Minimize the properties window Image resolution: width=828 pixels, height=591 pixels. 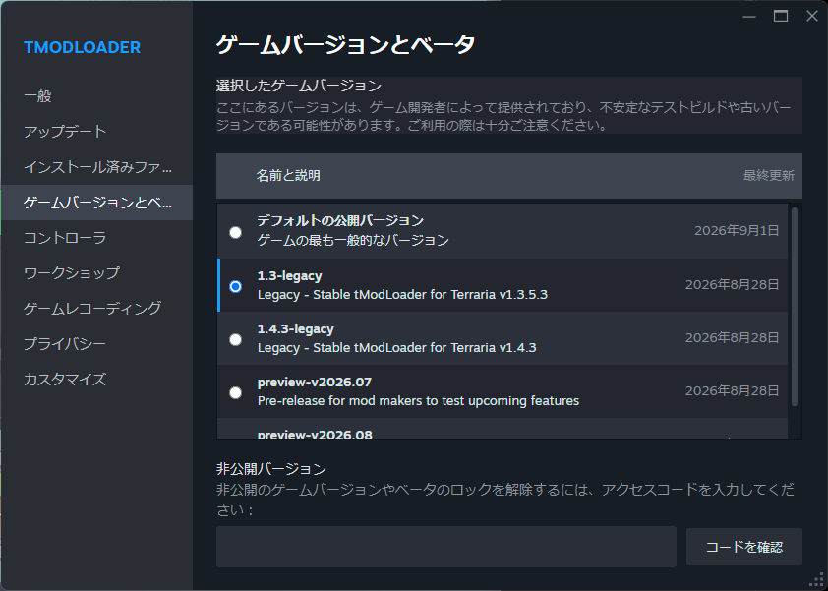(749, 17)
